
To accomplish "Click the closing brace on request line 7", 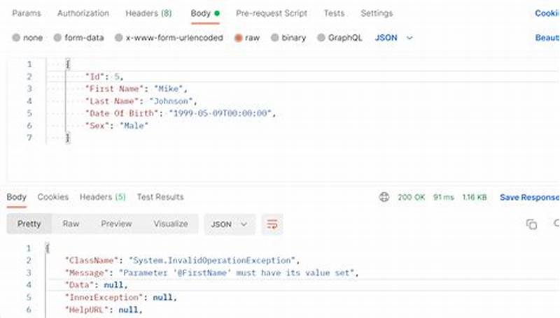I will 67,138.
